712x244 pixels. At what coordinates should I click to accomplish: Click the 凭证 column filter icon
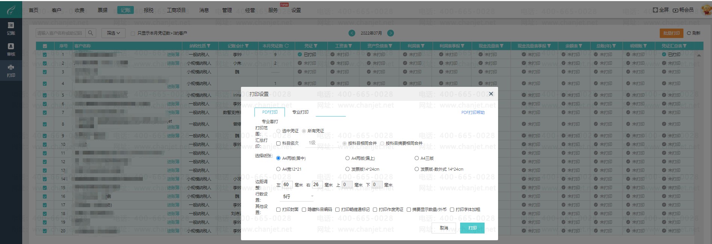click(316, 46)
